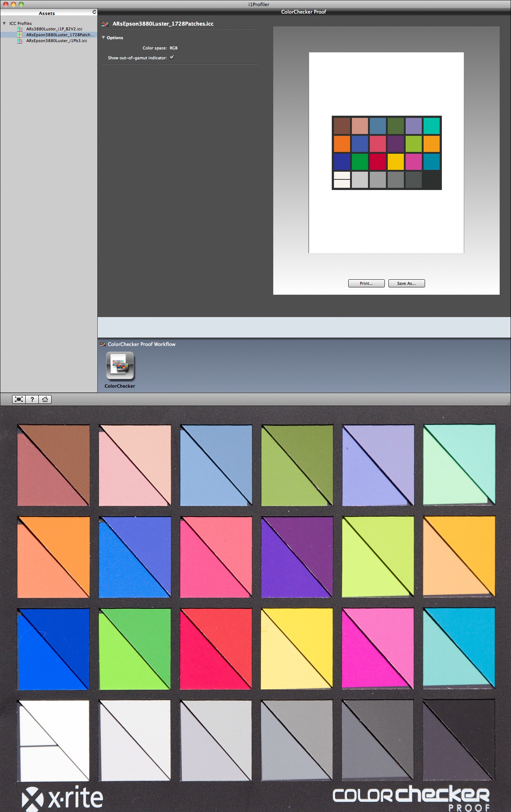This screenshot has width=511, height=812.
Task: Click the yellow patch in the proof preview
Action: click(395, 162)
